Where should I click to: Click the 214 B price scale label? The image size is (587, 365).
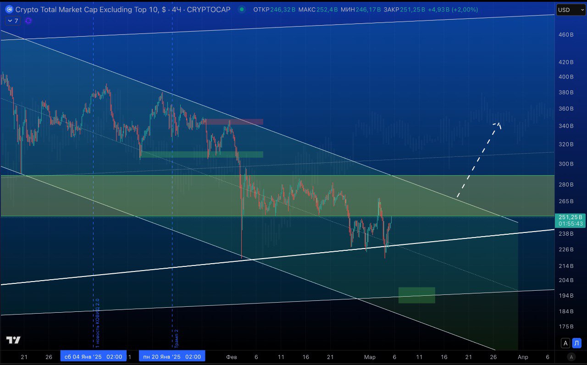(565, 265)
